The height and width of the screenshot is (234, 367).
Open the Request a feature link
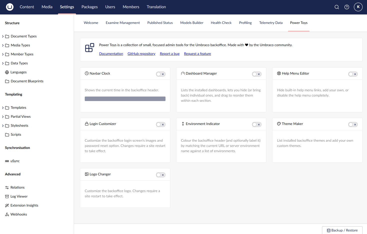point(197,54)
